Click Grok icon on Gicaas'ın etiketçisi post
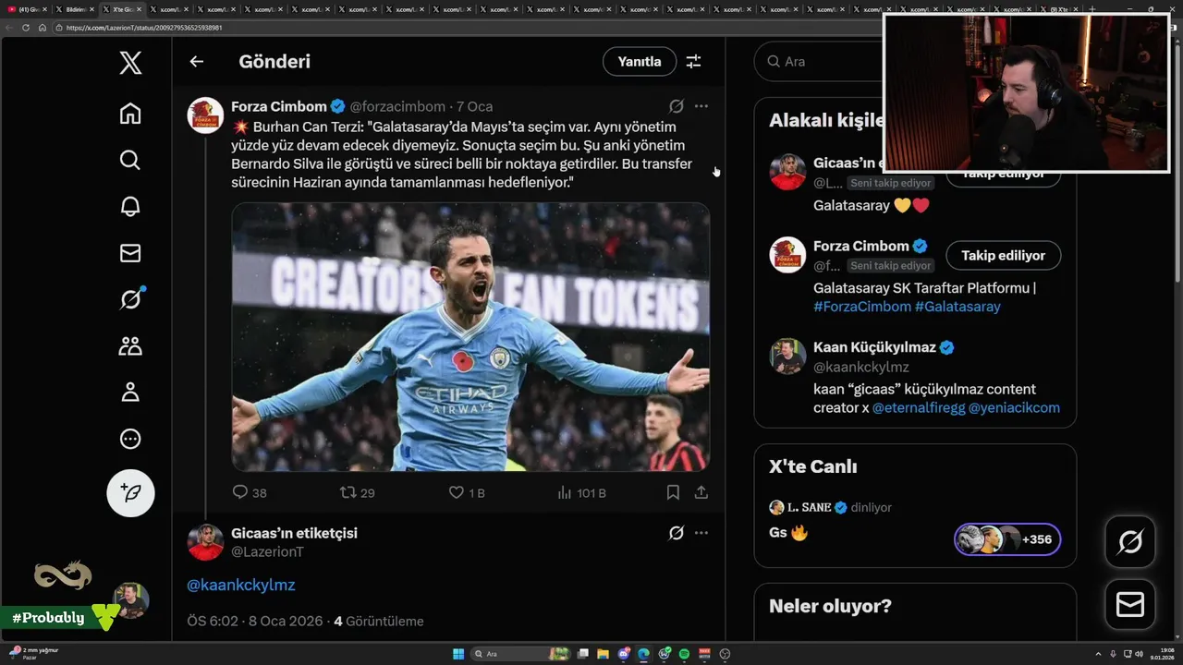Image resolution: width=1183 pixels, height=665 pixels. [x=677, y=533]
